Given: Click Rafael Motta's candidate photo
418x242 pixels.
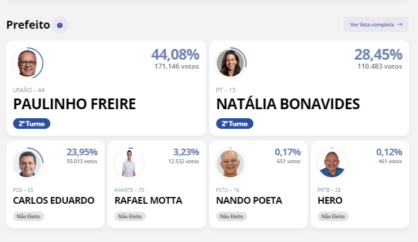Looking at the screenshot, I should (x=129, y=163).
